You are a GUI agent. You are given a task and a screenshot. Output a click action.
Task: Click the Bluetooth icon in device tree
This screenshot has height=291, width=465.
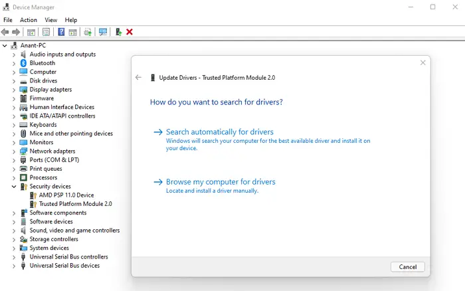click(x=23, y=63)
